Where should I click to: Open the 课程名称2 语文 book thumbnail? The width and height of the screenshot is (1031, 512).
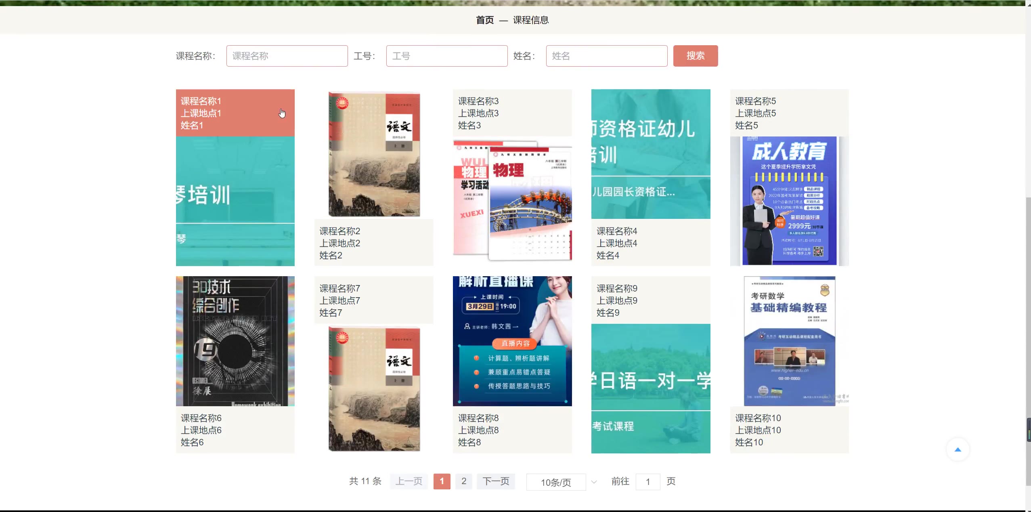[374, 154]
